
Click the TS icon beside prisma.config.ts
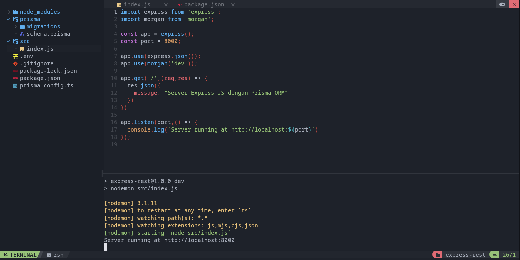[15, 86]
